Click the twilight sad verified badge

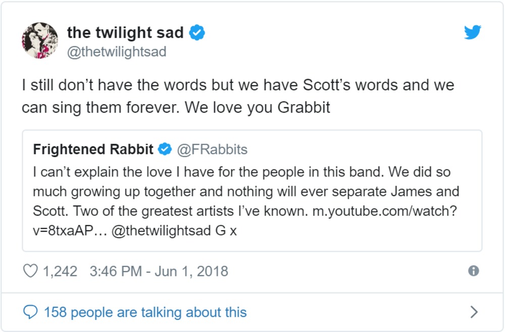[197, 33]
